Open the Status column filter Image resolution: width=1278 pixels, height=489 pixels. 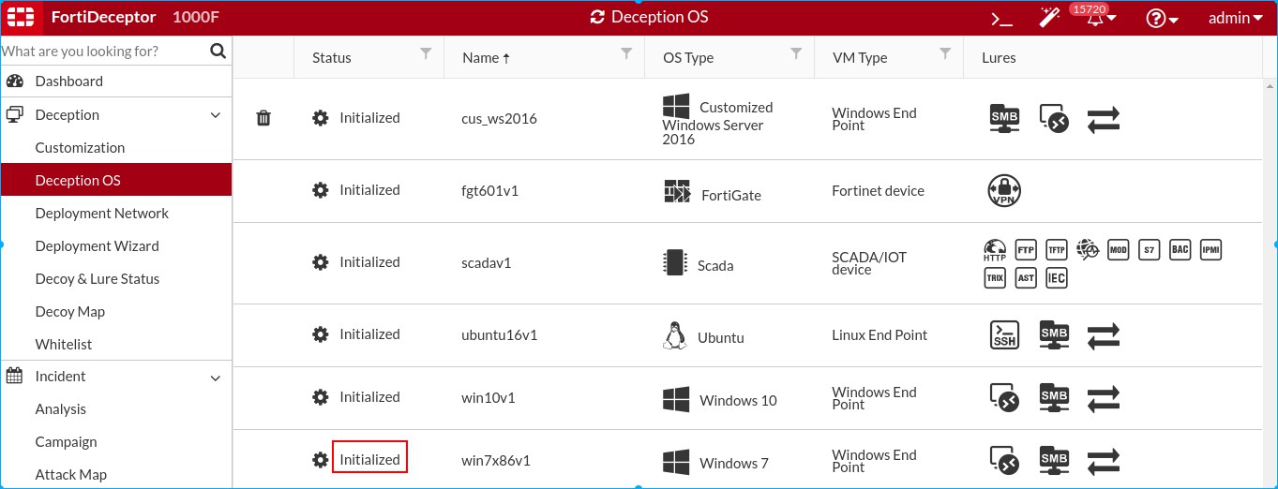(426, 54)
